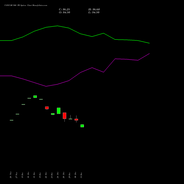Viewport: 184px width, 184px height.
Task: Click the red candle for 30 Dec
Action: point(76,120)
